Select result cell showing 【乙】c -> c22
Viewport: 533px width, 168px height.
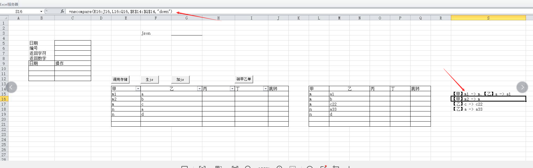click(488, 104)
